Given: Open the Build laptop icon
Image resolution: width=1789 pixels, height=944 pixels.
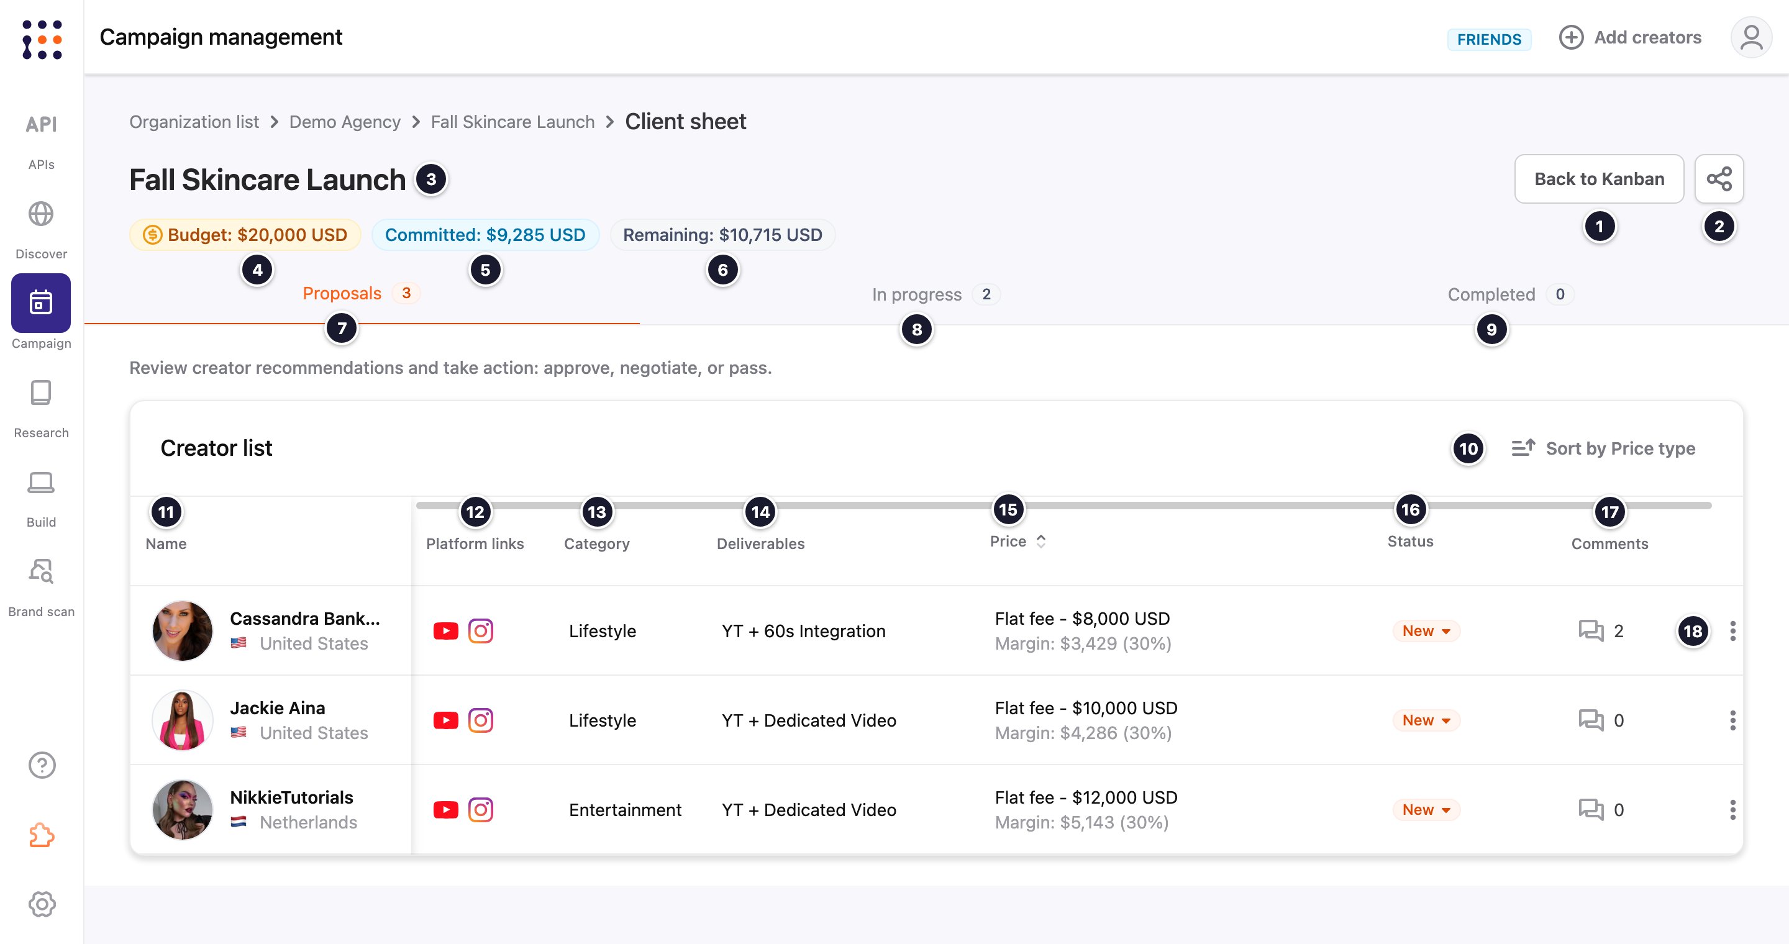Looking at the screenshot, I should [41, 483].
